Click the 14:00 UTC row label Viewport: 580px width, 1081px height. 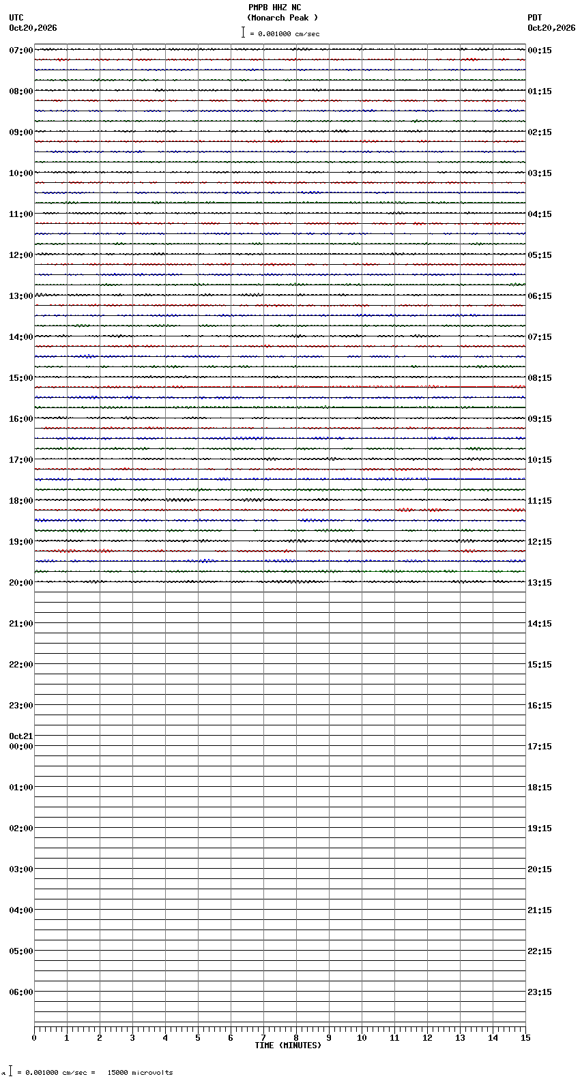click(21, 337)
